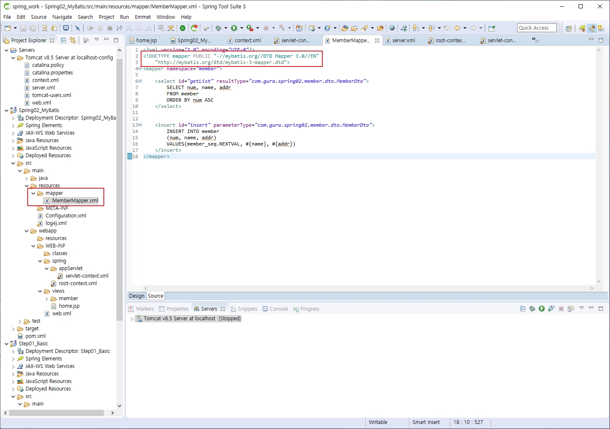This screenshot has height=429, width=610.
Task: Open the Console view tab
Action: click(275, 309)
